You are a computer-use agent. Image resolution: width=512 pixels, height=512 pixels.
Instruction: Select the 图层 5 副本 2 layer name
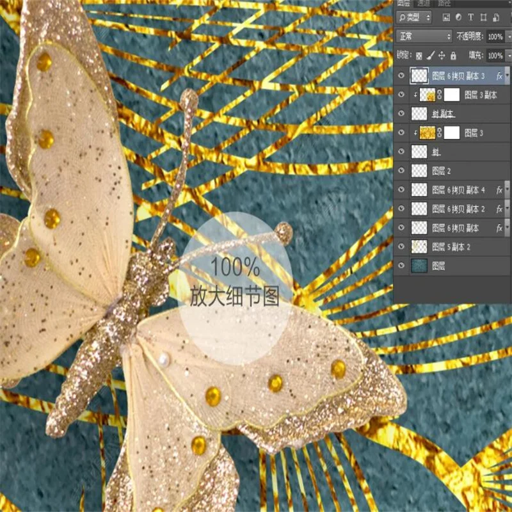(x=451, y=247)
